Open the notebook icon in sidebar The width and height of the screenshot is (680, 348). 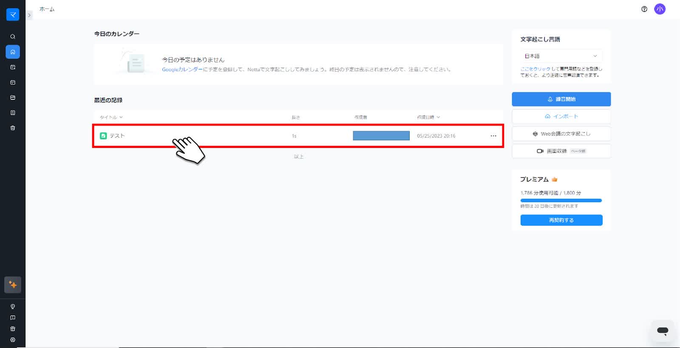click(13, 113)
